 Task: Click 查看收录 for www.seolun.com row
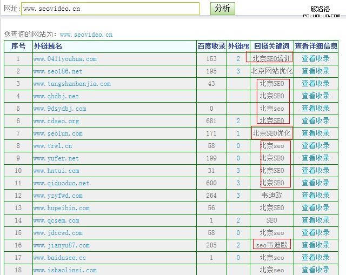tap(315, 133)
